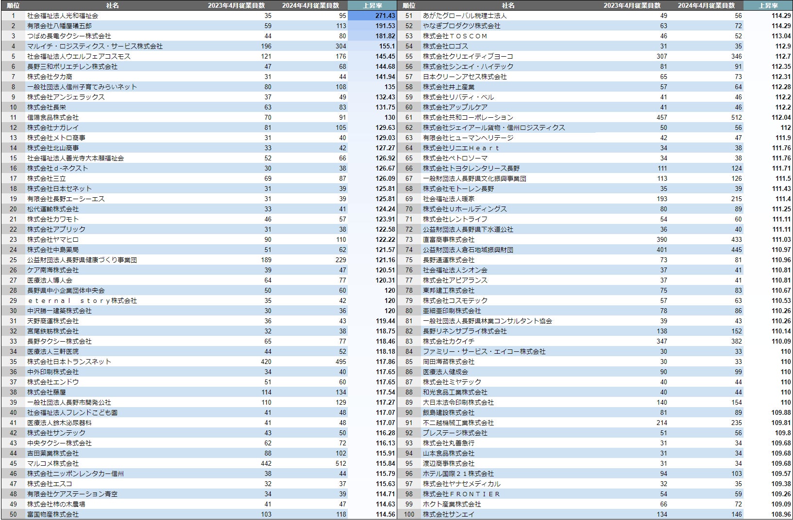The image size is (793, 520).
Task: Select the name 一般社団法人長野県林業コンサルタント協会
Action: pyautogui.click(x=487, y=321)
